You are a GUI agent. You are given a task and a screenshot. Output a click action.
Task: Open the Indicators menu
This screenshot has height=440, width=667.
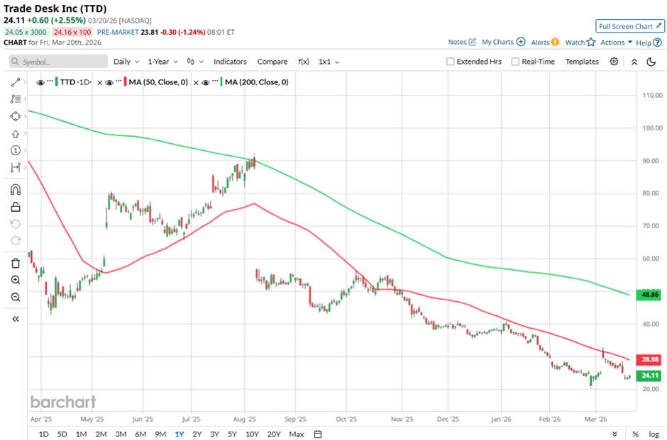point(230,62)
